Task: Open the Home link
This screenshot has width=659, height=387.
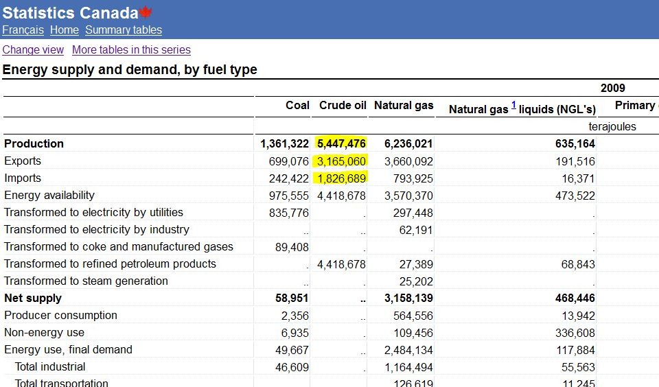Action: tap(65, 30)
